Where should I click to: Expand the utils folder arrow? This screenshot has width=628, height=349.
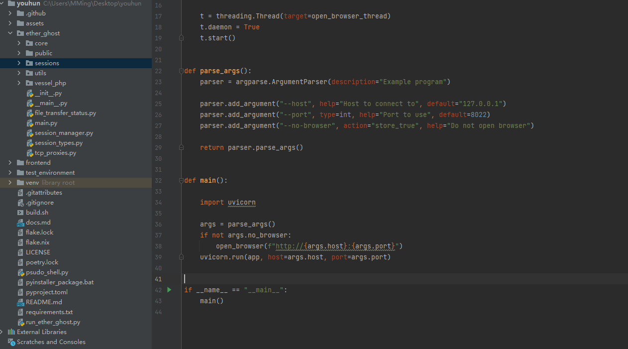19,73
